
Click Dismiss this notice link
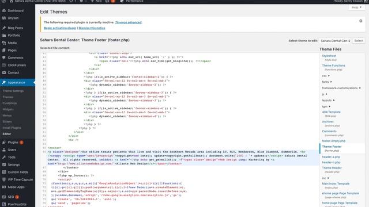click(92, 28)
